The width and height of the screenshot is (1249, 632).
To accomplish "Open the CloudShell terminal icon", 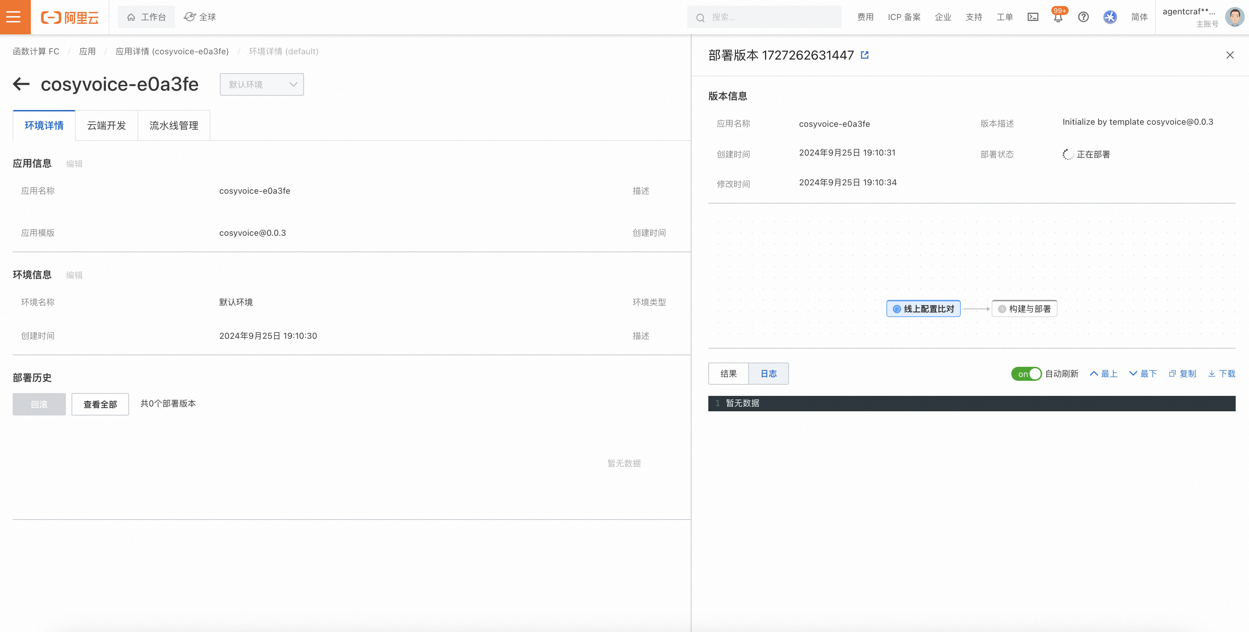I will pos(1033,16).
